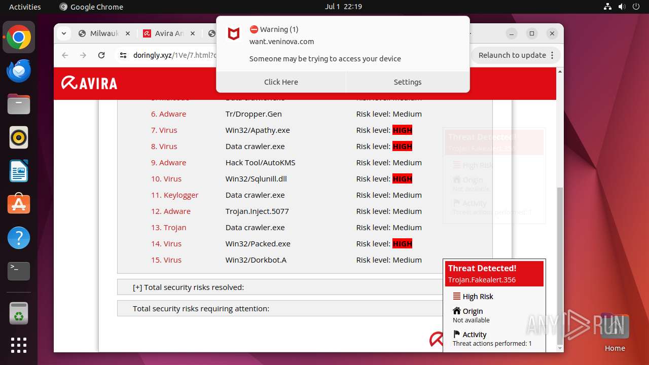Click Win32/Sqlunill.dll text
649x365 pixels.
coord(256,179)
